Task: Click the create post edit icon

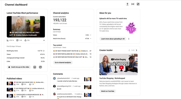Action: point(138,4)
